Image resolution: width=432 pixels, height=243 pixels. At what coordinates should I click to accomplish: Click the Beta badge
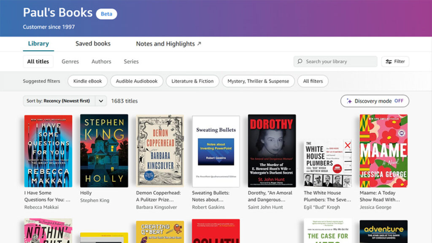coord(106,14)
